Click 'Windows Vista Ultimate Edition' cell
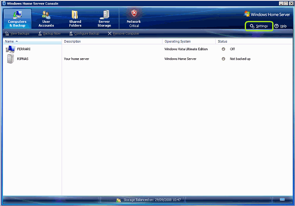The height and width of the screenshot is (206, 295). pos(186,49)
